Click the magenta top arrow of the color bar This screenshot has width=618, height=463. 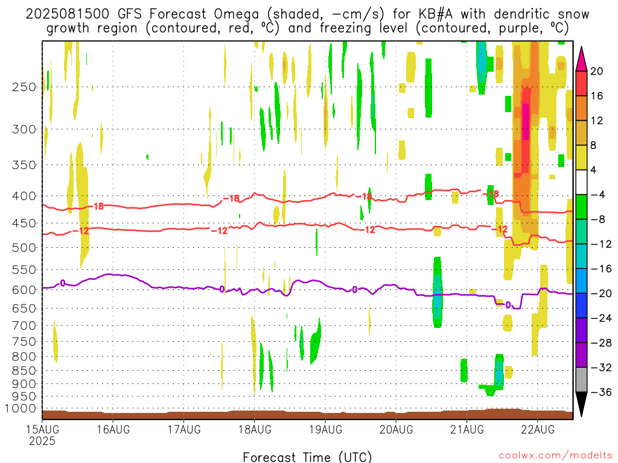(x=581, y=58)
